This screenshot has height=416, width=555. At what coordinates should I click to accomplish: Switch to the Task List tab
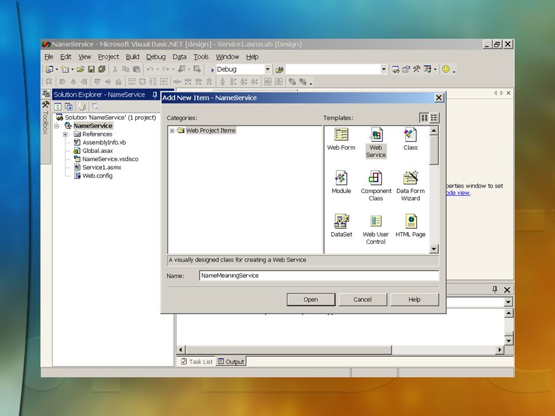tap(197, 362)
